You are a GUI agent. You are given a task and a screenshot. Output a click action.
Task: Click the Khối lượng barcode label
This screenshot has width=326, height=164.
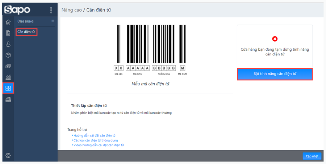(x=164, y=74)
